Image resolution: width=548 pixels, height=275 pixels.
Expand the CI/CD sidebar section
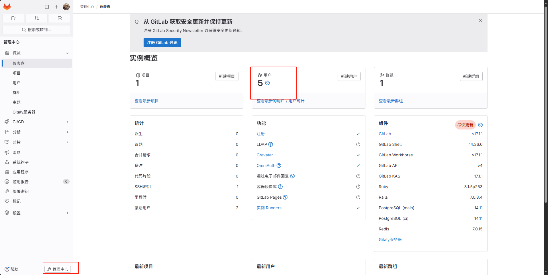(37, 122)
